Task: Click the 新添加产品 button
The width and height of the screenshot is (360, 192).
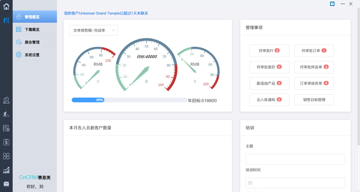Action: 269,83
